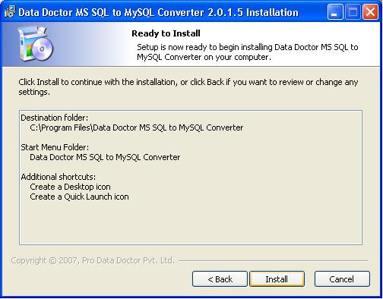383x299 pixels.
Task: Click the C:\Program Files destination path
Action: pyautogui.click(x=137, y=127)
